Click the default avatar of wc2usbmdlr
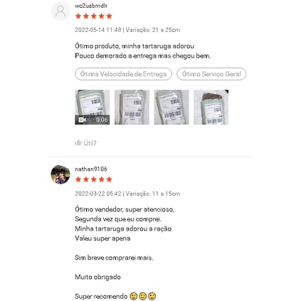 (60, 11)
